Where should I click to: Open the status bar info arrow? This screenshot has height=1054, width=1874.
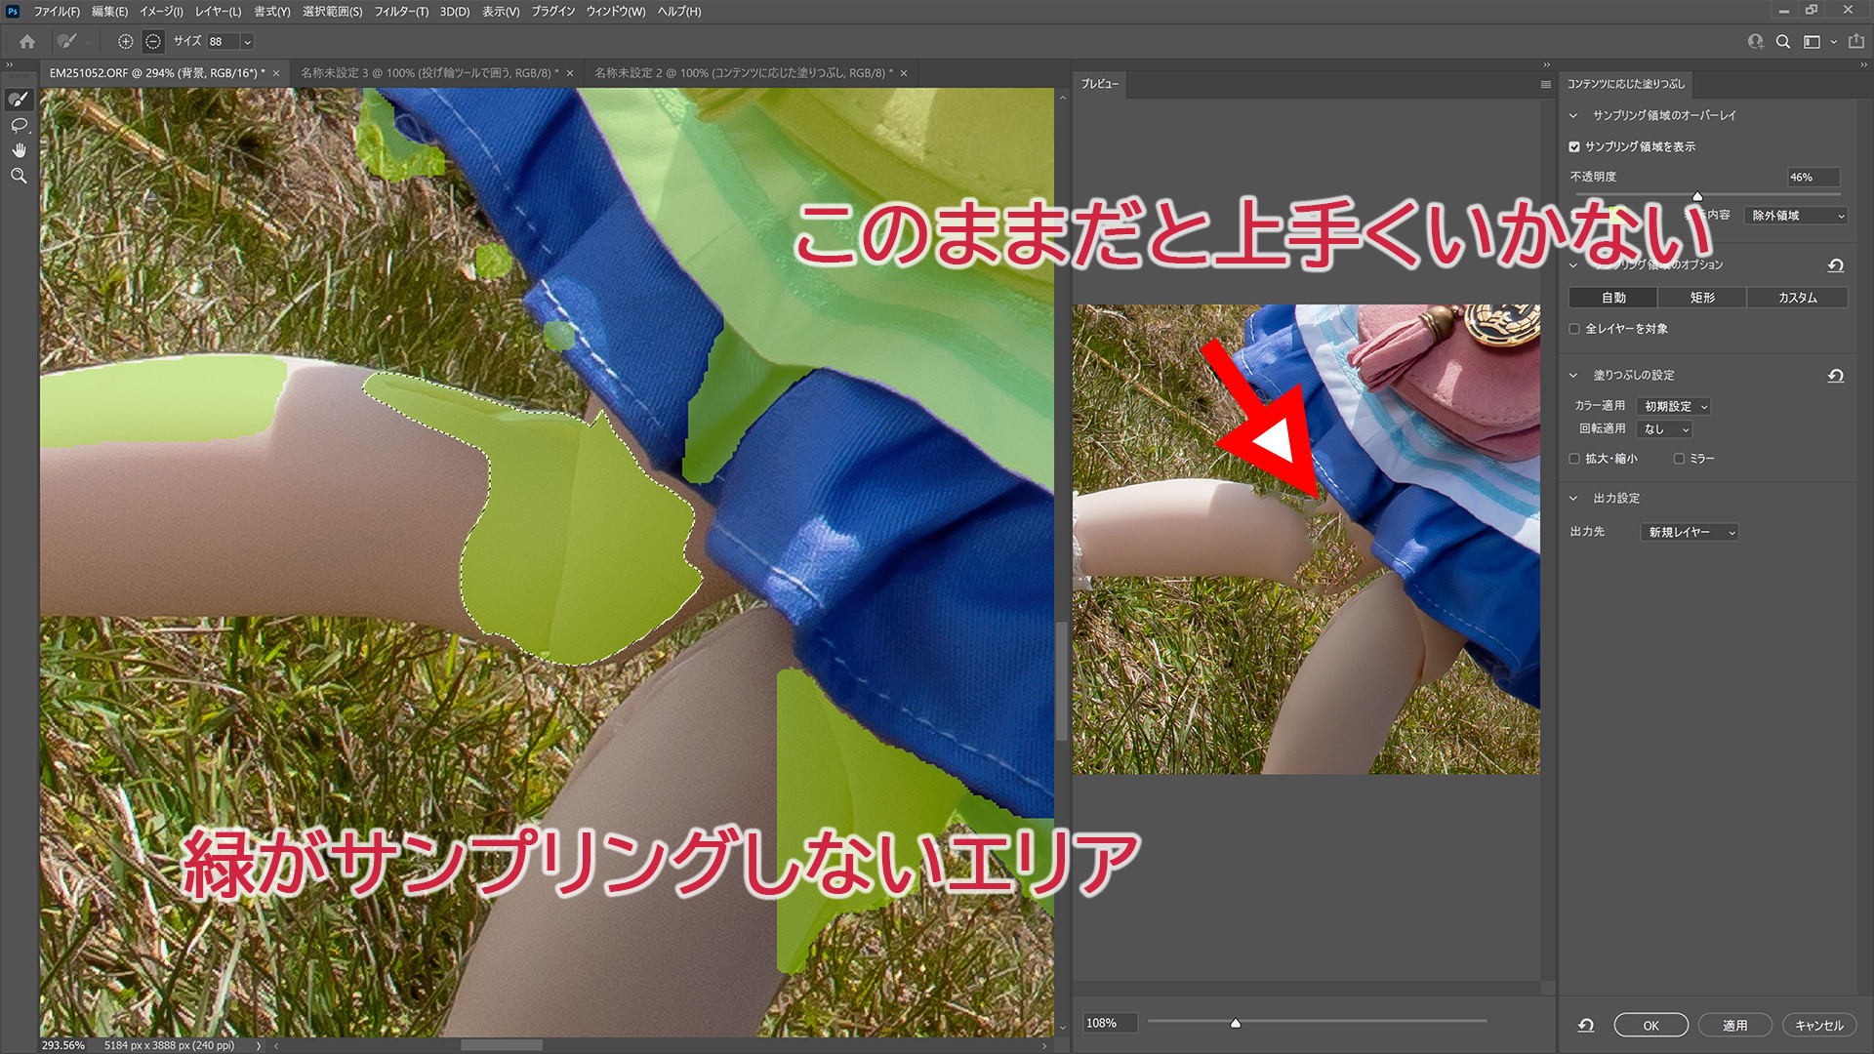click(x=259, y=1045)
